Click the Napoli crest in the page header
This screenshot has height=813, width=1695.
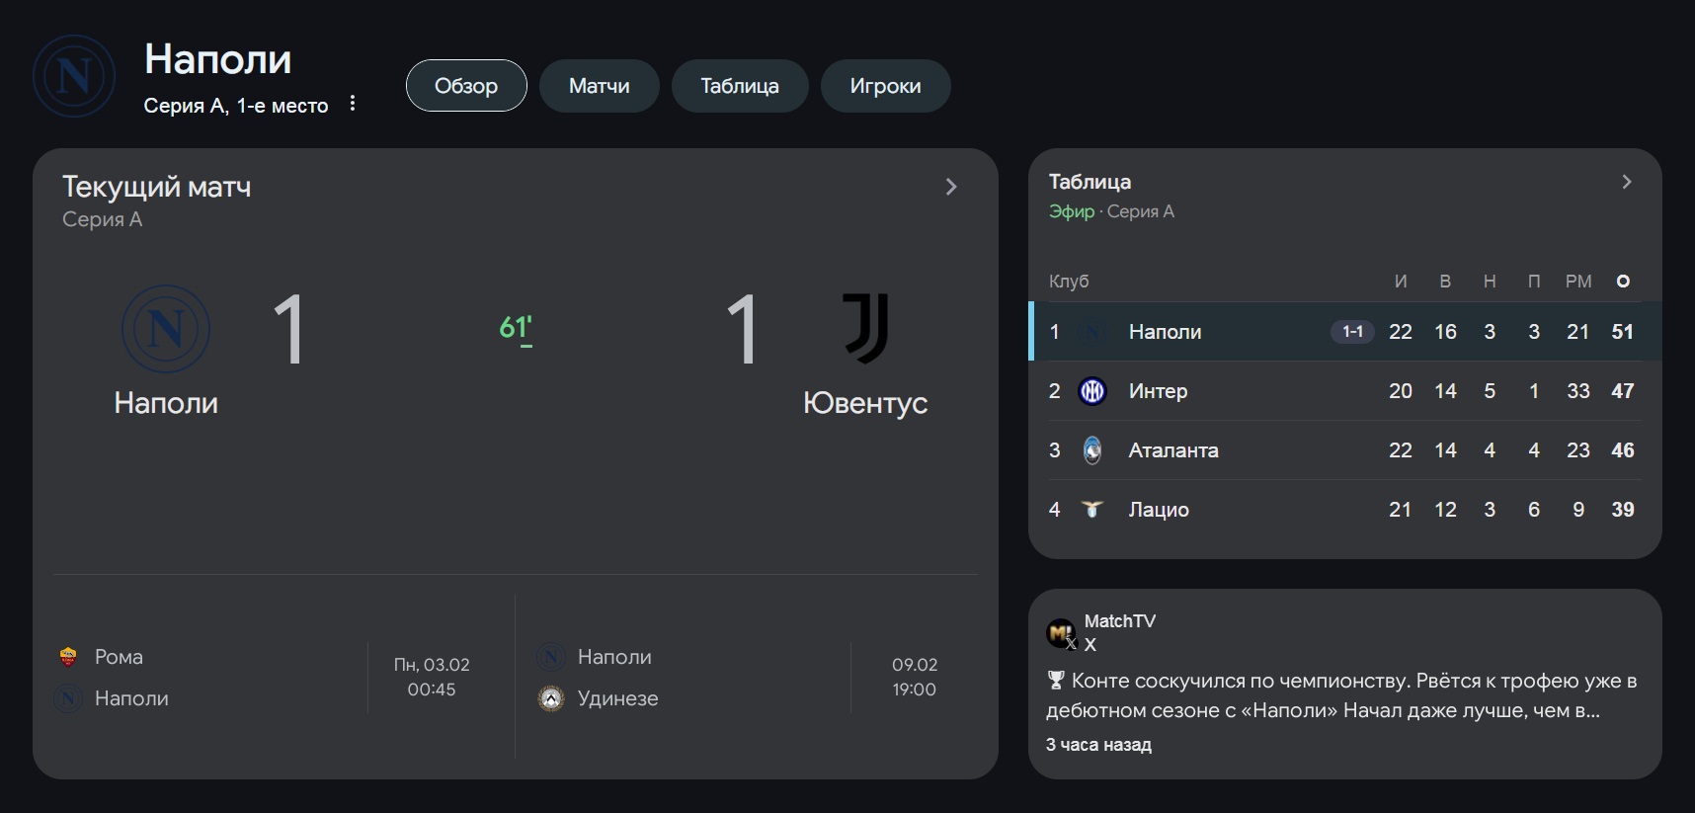coord(74,76)
